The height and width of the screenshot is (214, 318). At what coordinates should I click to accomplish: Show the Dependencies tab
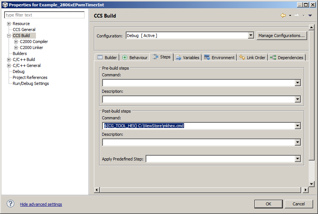(287, 58)
